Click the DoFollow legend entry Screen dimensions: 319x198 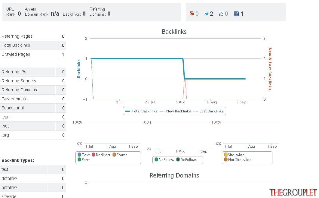click(x=186, y=160)
